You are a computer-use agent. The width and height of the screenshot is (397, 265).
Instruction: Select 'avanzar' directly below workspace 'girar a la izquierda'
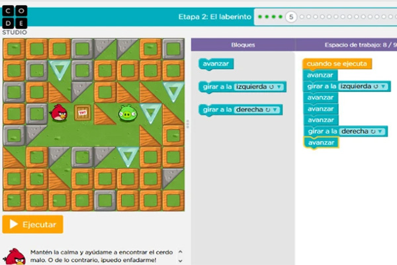[x=320, y=97]
